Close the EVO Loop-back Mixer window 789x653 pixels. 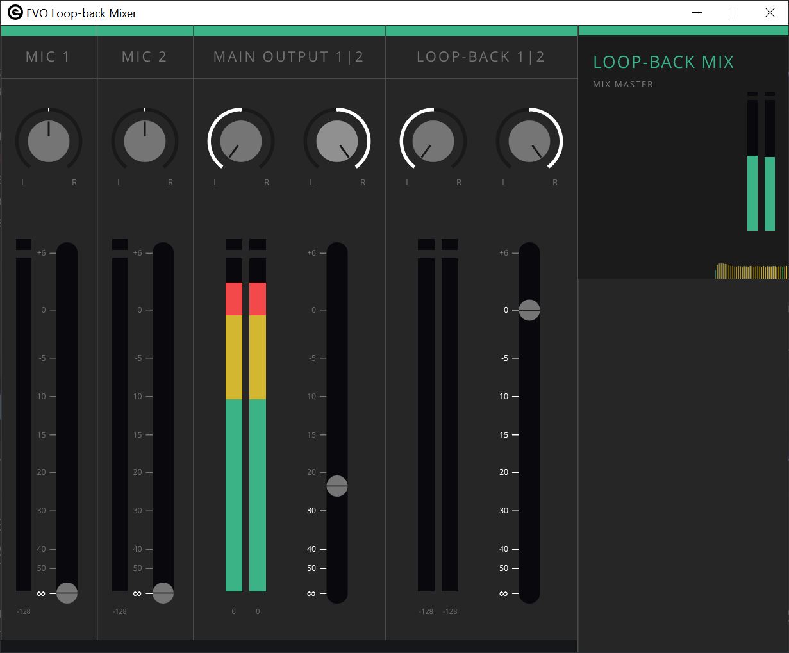(x=770, y=13)
